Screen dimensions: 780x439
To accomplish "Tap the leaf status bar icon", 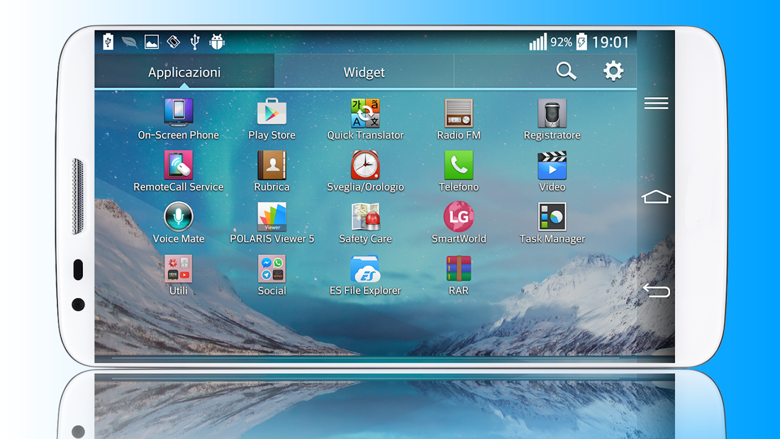I will 129,42.
